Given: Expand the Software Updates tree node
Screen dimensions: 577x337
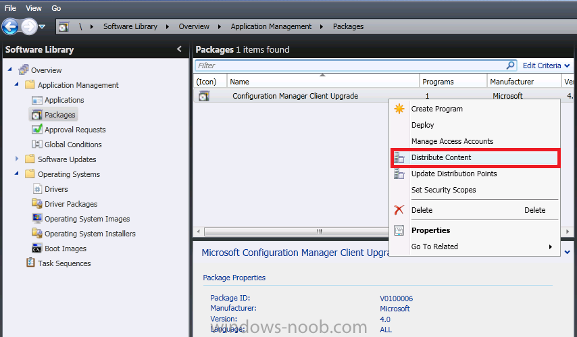Looking at the screenshot, I should [x=17, y=159].
